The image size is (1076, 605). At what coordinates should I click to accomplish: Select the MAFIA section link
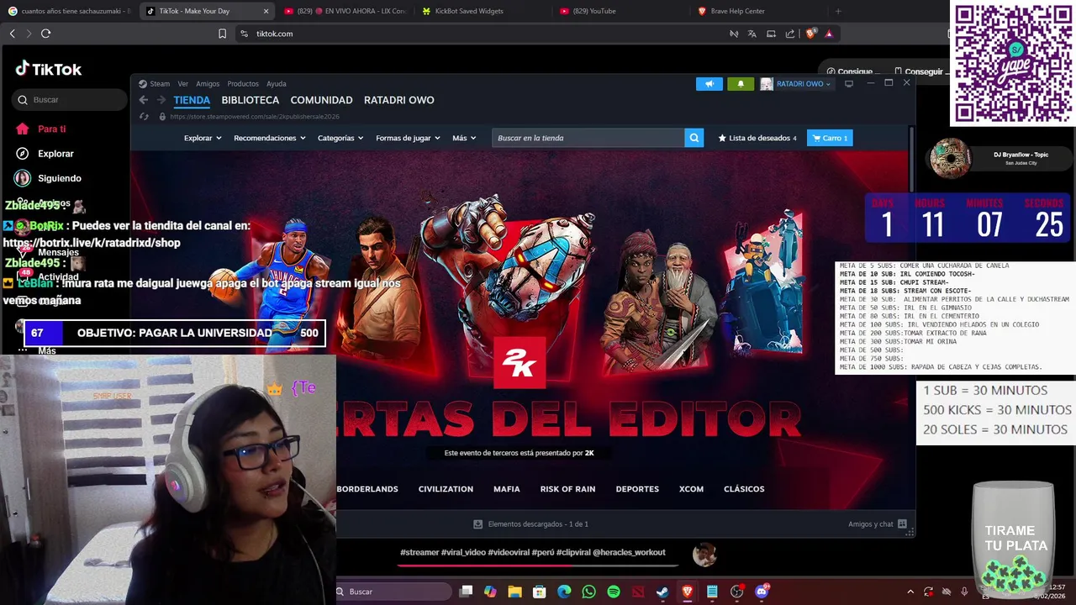[x=507, y=489]
